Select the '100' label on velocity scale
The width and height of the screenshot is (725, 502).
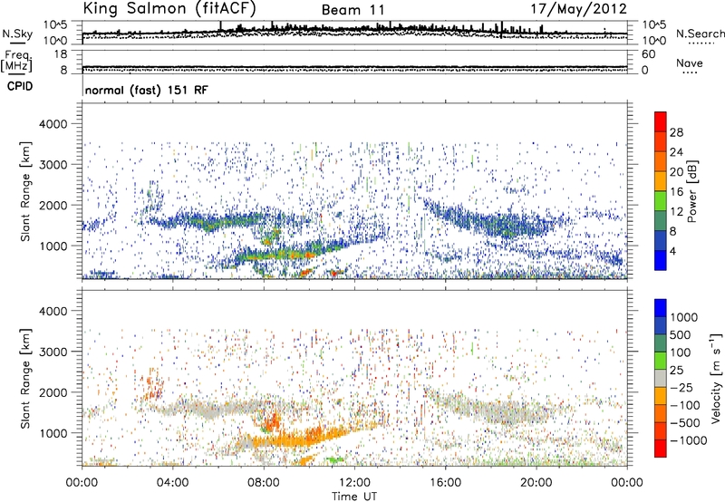tap(681, 352)
